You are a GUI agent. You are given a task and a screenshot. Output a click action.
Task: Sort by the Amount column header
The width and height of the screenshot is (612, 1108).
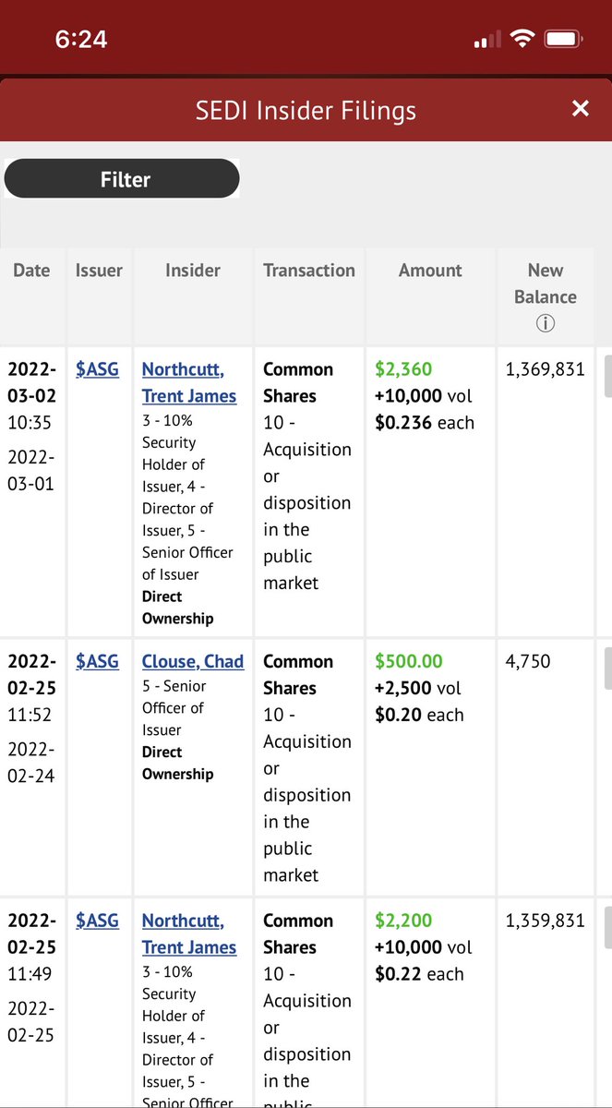point(430,271)
